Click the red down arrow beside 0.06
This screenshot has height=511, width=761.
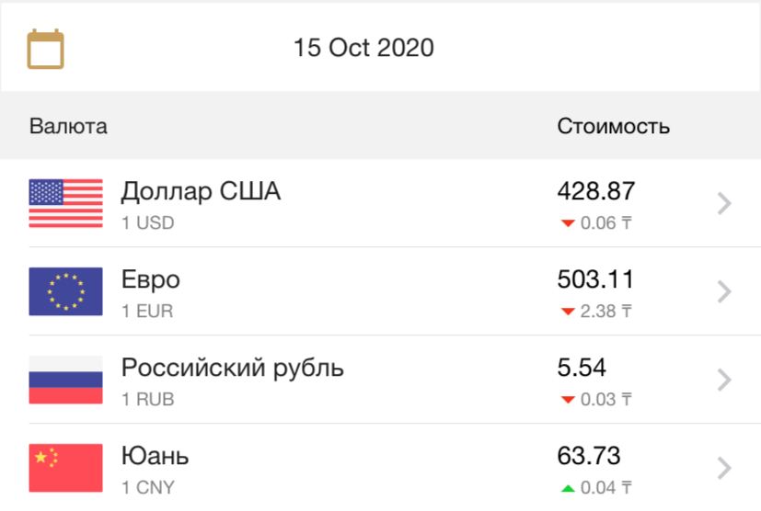click(568, 223)
